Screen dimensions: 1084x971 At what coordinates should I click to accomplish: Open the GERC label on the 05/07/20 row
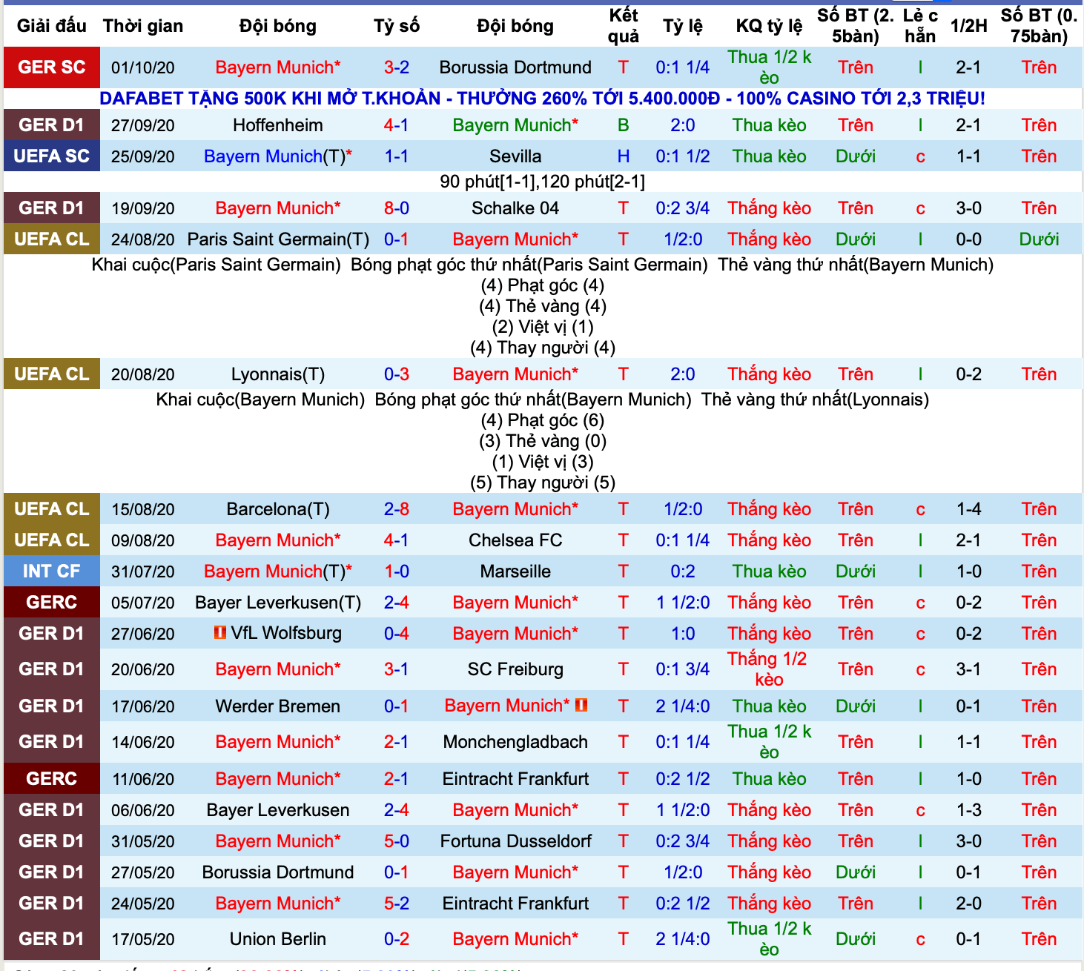point(52,603)
